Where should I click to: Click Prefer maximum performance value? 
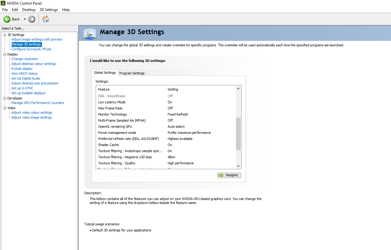[189, 133]
